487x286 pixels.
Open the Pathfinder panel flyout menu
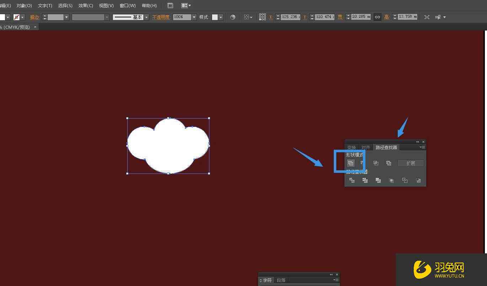tap(422, 147)
